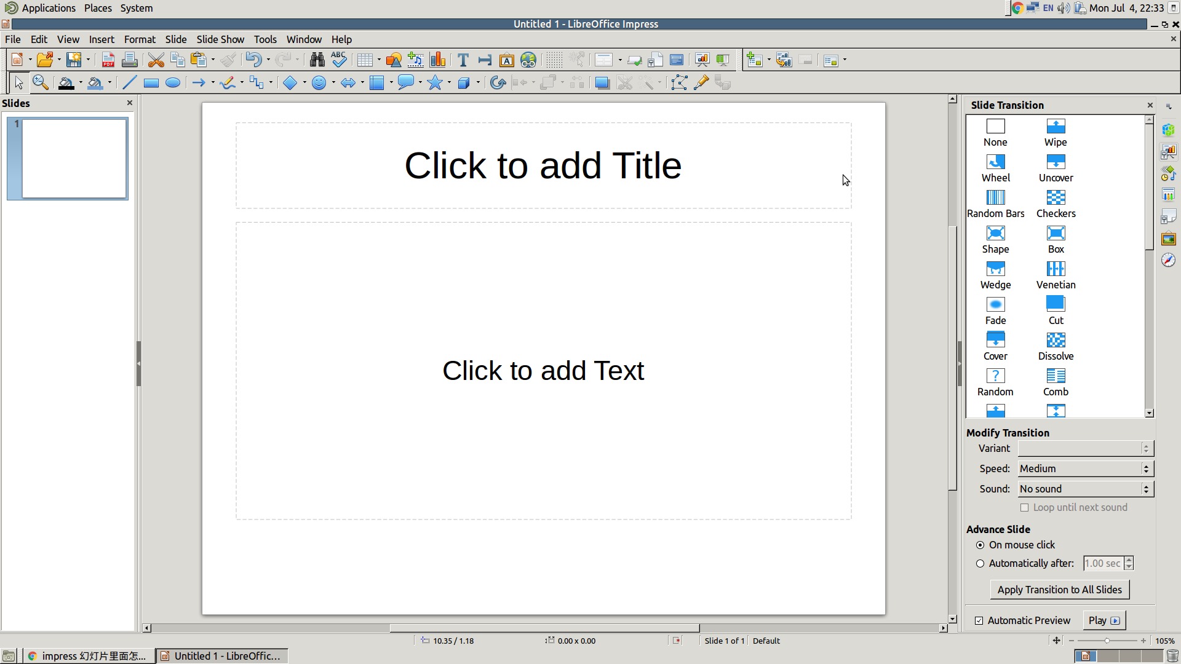The height and width of the screenshot is (664, 1181).
Task: Choose the Wipe transition
Action: point(1056,133)
